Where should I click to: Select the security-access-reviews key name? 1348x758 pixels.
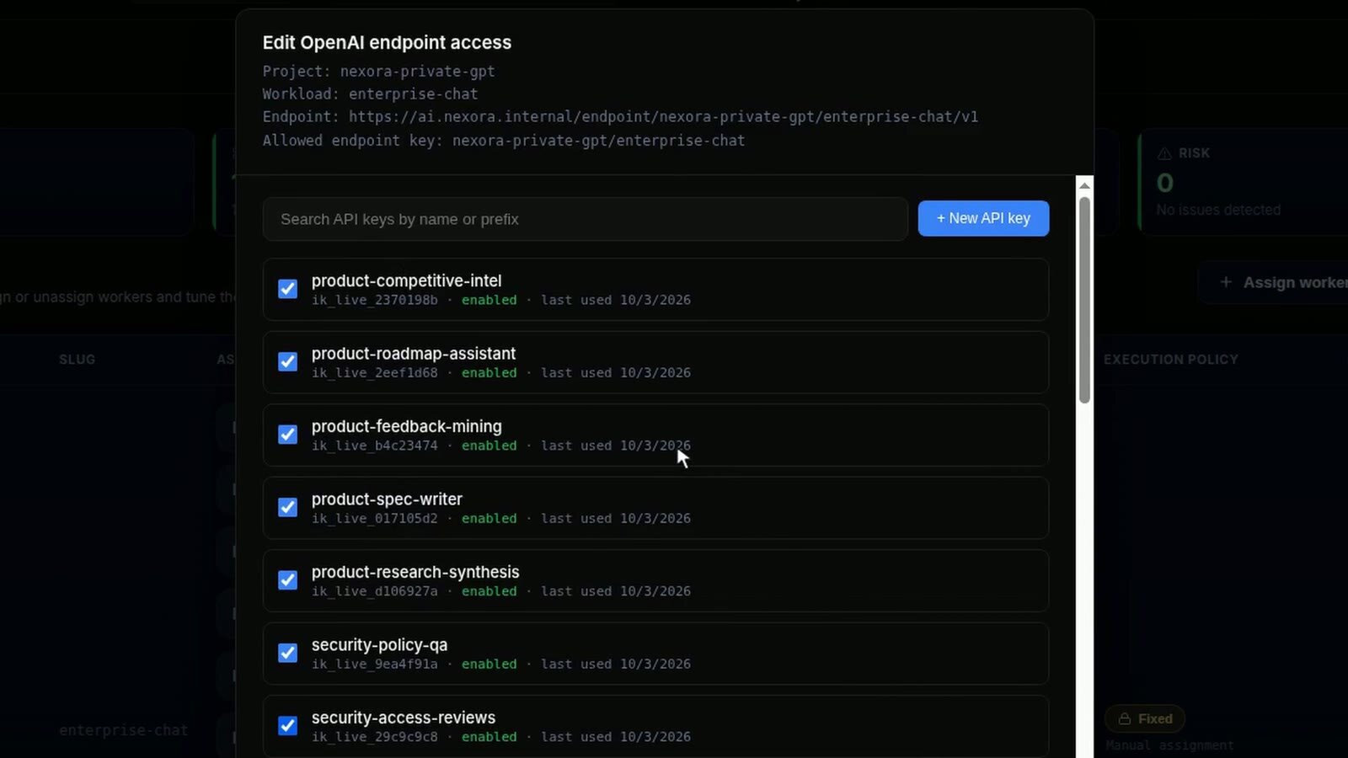pos(404,718)
